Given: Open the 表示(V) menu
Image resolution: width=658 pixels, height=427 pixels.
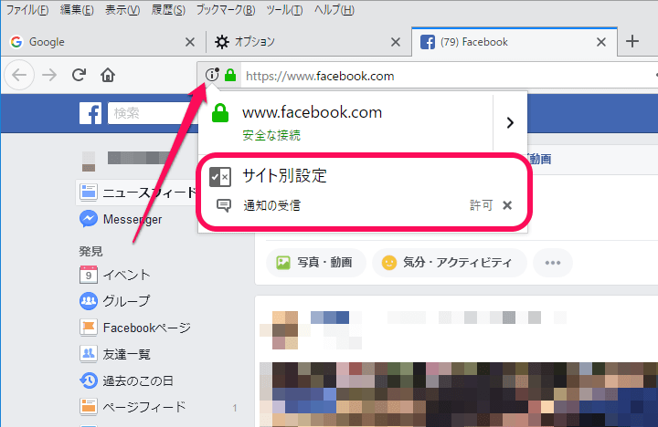Looking at the screenshot, I should point(122,10).
